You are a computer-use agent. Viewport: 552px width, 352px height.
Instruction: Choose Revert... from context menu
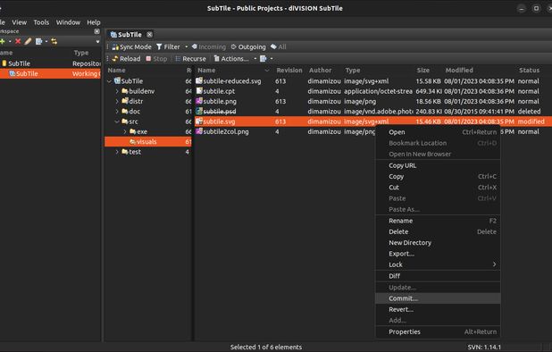pyautogui.click(x=438, y=310)
